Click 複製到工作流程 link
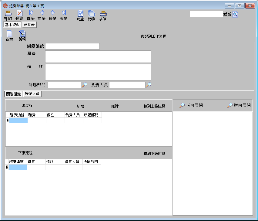The height and width of the screenshot is (221, 258). pyautogui.click(x=153, y=36)
